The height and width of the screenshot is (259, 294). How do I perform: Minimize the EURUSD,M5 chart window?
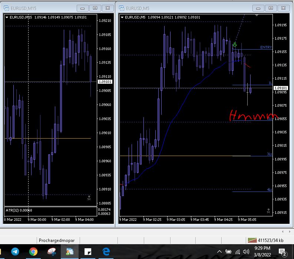tap(258, 8)
